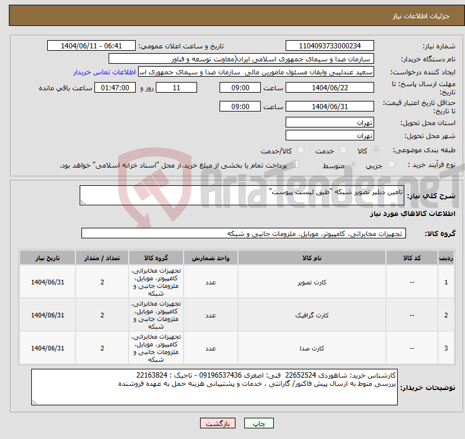Click the کد کالا column header
The image size is (465, 439).
[412, 258]
